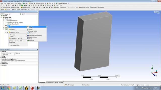Open the Tools menu

pos(16,3)
